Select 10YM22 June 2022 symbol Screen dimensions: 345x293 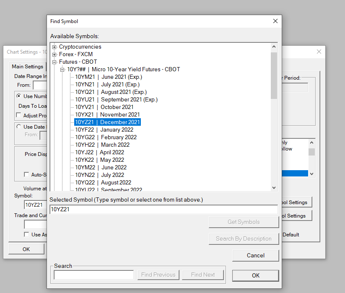click(101, 167)
